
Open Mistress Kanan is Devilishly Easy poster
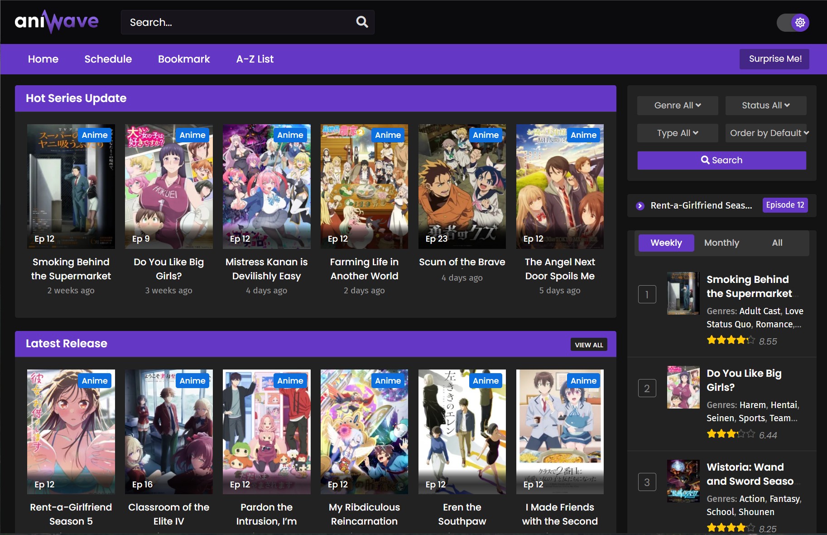pos(267,186)
